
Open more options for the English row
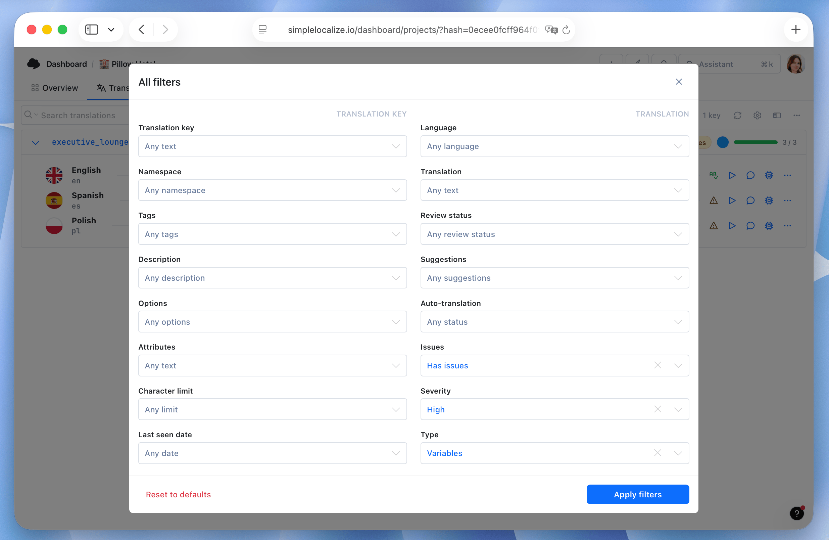tap(787, 175)
